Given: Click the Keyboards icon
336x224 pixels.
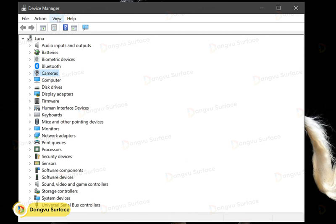Looking at the screenshot, I should pos(37,115).
